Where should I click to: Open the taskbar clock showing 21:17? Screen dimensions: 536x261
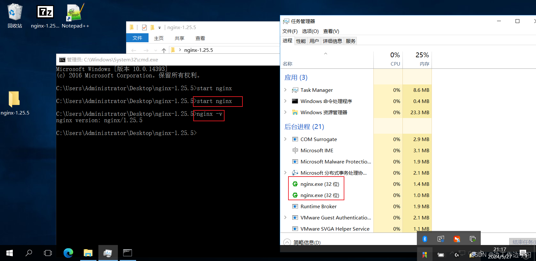(500, 253)
